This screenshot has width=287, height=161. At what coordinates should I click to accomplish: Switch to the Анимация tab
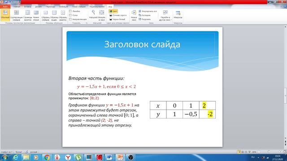64,7
